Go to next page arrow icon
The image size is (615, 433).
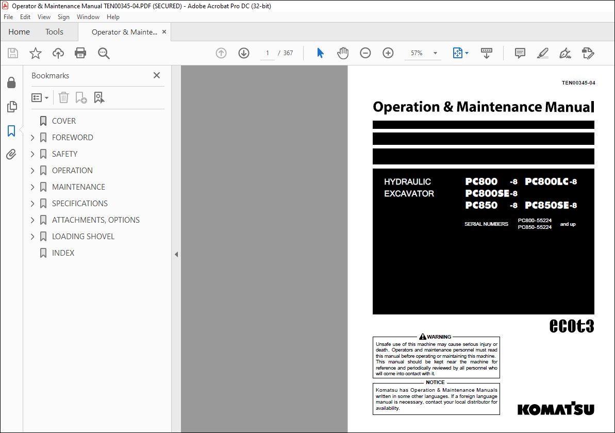[x=244, y=53]
